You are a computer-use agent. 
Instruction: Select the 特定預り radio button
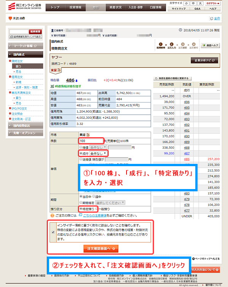coord(81,208)
